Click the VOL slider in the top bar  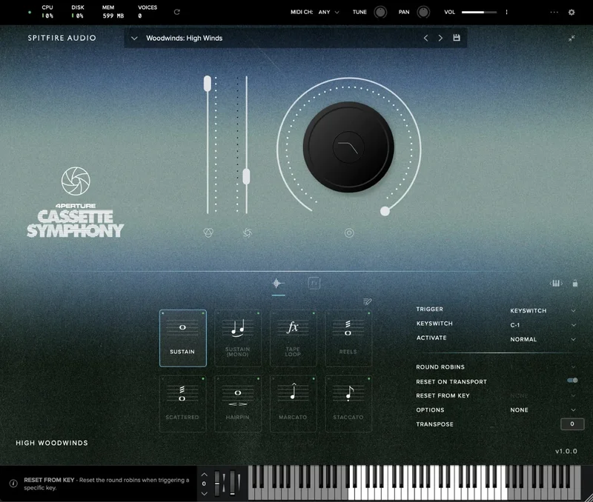click(x=479, y=12)
